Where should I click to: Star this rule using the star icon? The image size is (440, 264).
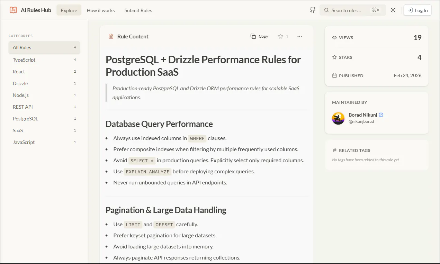click(280, 36)
